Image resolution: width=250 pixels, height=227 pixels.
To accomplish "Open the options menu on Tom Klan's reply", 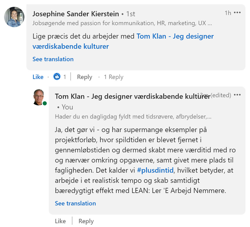I will pos(237,95).
